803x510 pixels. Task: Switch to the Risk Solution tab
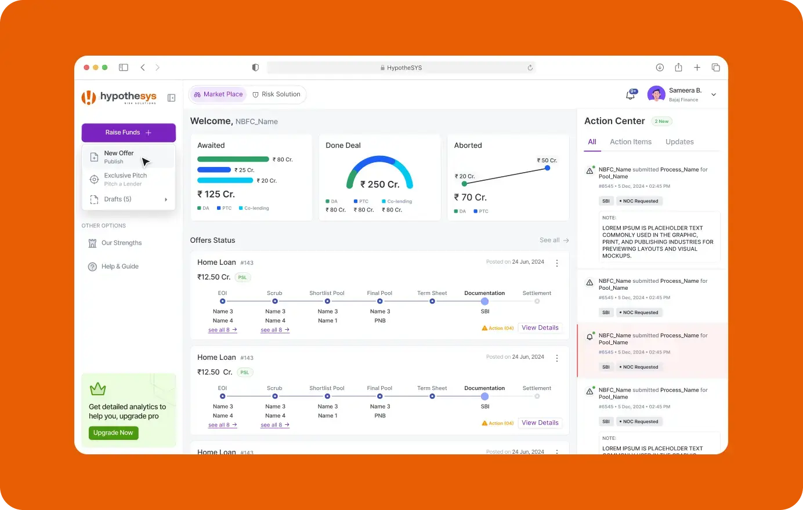(x=277, y=94)
